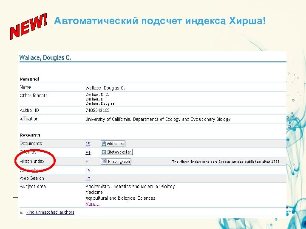Click the Hirsch Index note about Scopus articles

pyautogui.click(x=226, y=162)
